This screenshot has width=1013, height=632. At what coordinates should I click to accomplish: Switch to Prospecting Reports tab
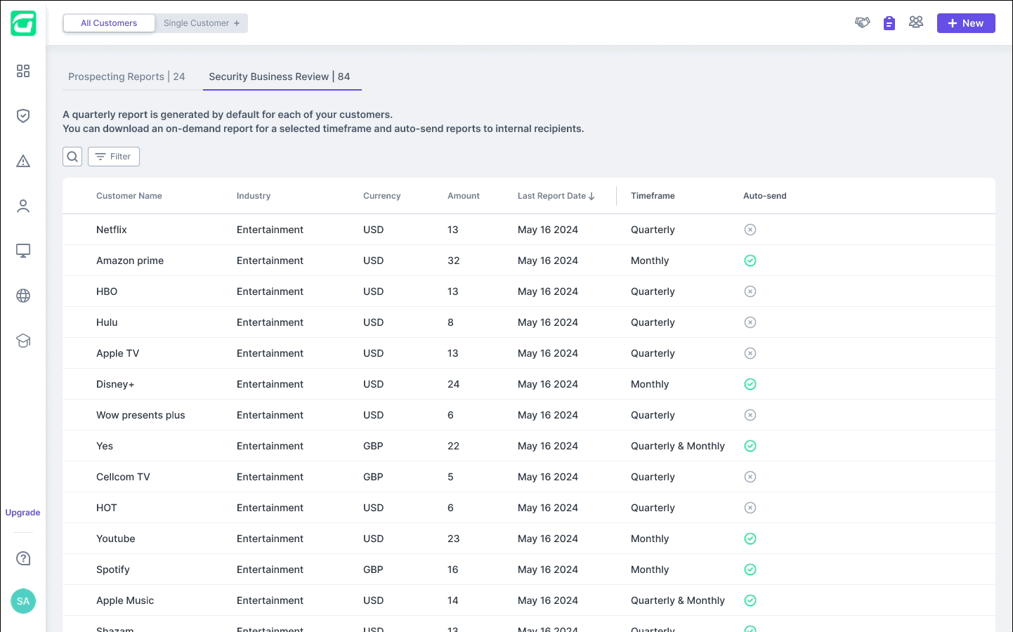click(126, 77)
